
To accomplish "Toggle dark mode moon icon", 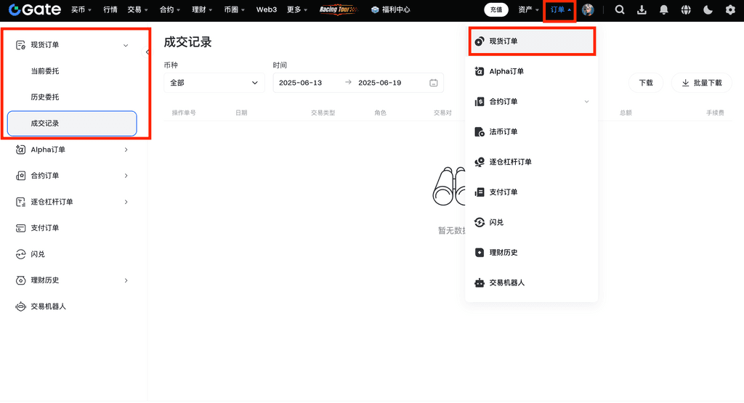I will pos(708,10).
